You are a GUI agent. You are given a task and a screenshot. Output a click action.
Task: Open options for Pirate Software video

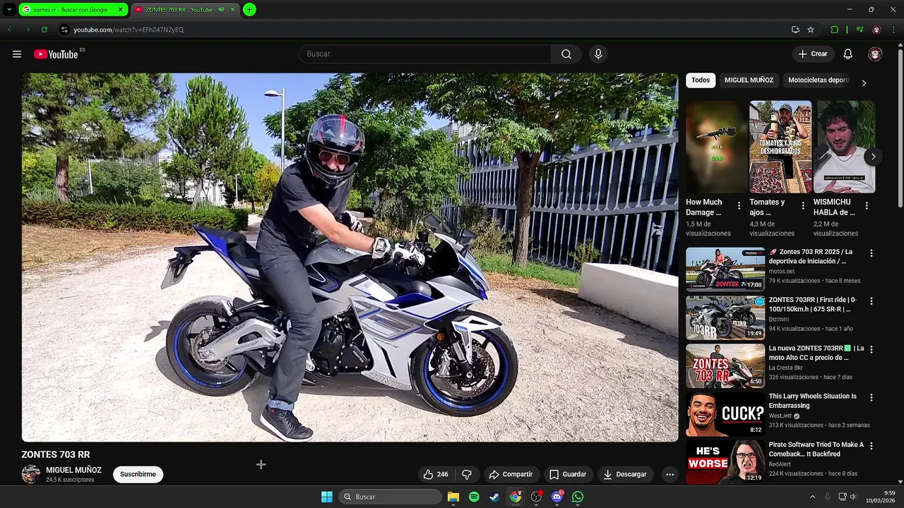(x=871, y=446)
